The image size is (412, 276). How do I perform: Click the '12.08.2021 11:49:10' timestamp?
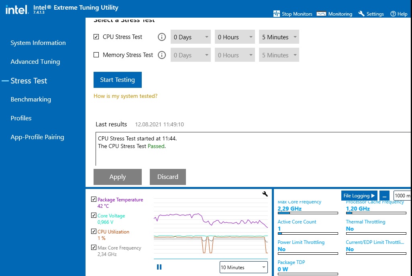159,124
